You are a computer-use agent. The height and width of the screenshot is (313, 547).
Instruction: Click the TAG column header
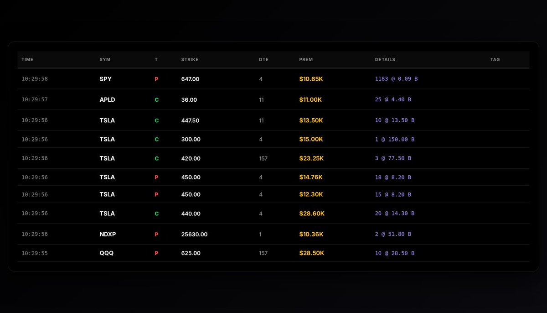495,59
